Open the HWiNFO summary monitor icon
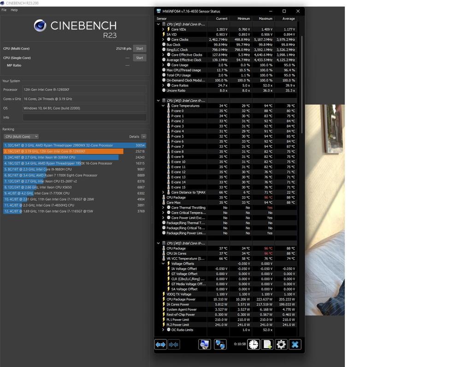Screen dimensions: 461x367 tap(205, 344)
